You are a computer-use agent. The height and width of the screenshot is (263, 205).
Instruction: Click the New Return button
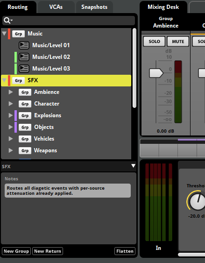pyautogui.click(x=48, y=251)
